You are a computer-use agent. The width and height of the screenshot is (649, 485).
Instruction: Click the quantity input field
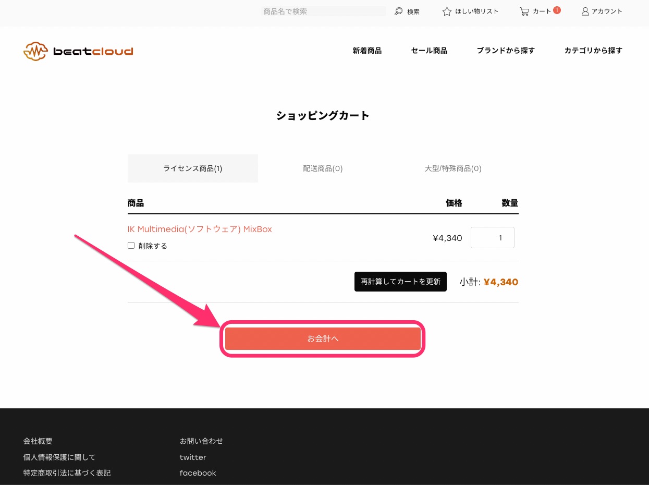(492, 237)
